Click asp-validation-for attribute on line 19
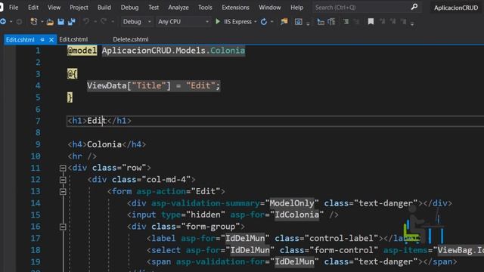 pyautogui.click(x=220, y=261)
